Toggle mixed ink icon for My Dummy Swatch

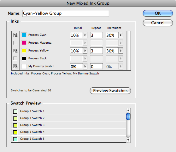(x=15, y=66)
